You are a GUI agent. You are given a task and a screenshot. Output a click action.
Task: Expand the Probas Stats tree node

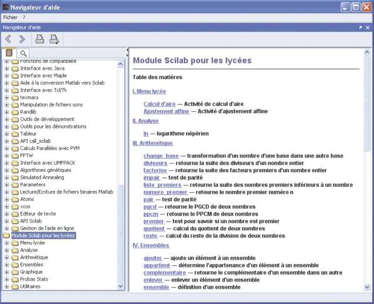click(7, 279)
